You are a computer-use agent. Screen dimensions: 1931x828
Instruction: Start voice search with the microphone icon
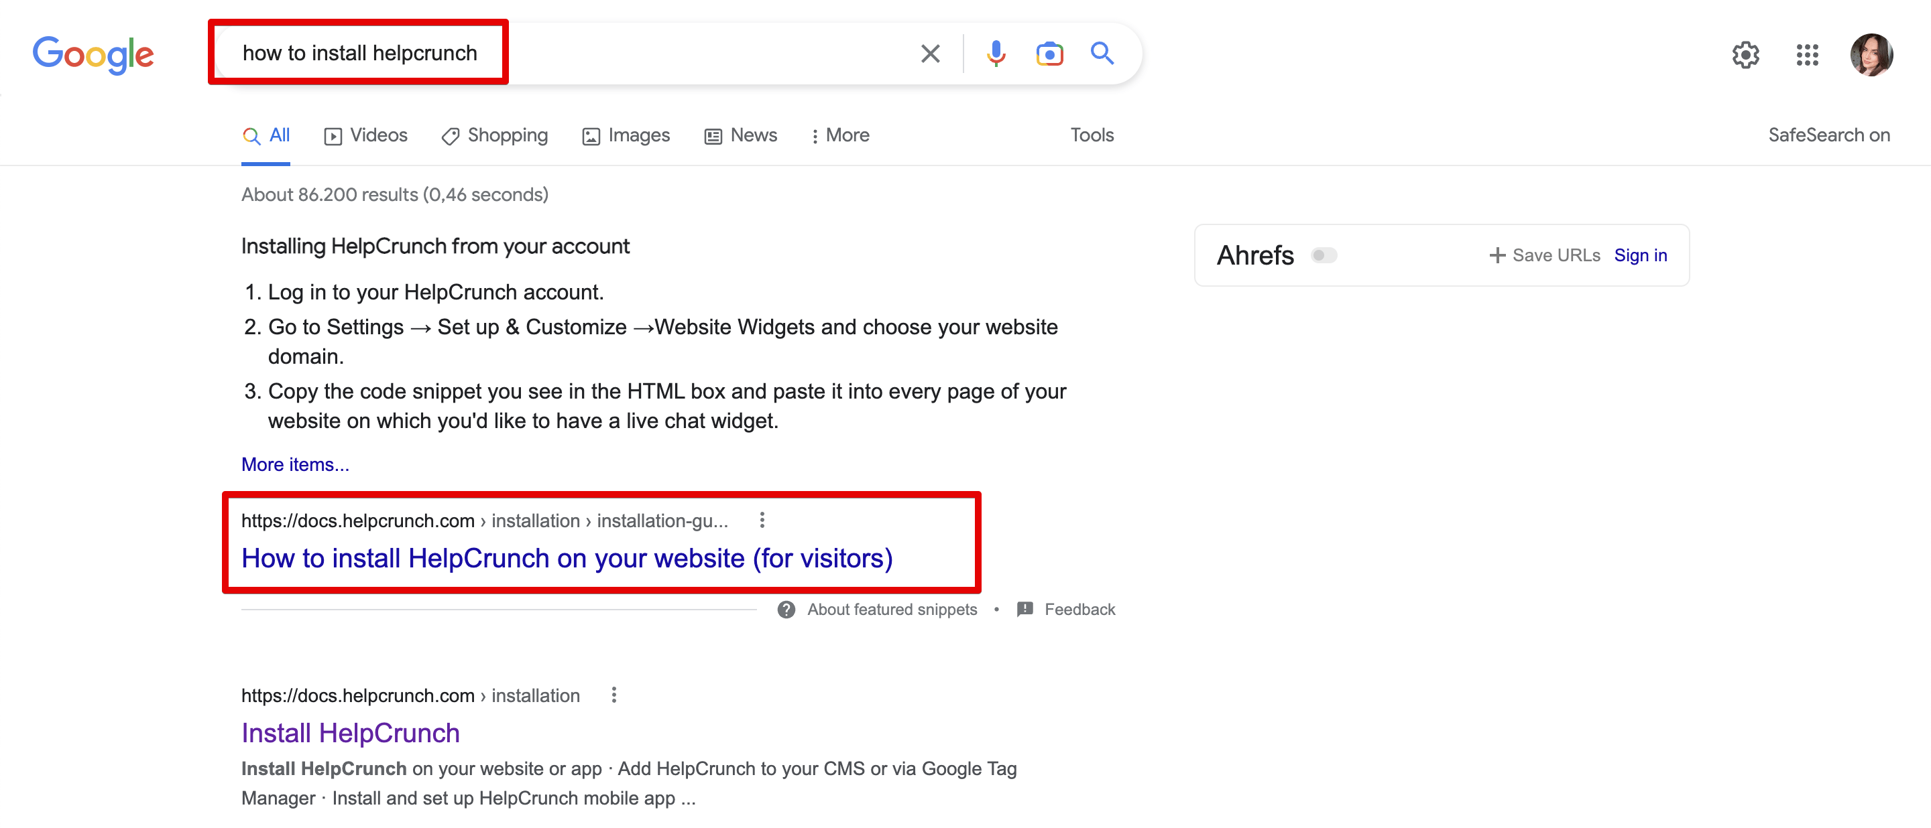coord(996,54)
